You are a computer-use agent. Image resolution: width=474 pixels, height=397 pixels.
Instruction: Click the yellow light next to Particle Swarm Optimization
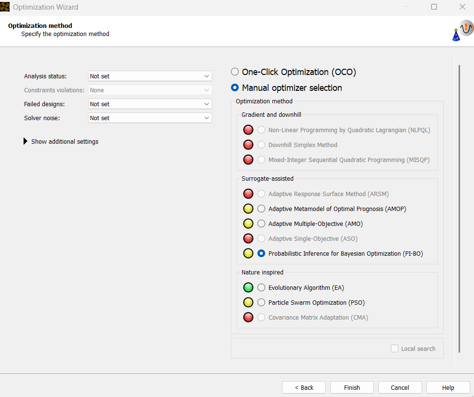[x=248, y=302]
